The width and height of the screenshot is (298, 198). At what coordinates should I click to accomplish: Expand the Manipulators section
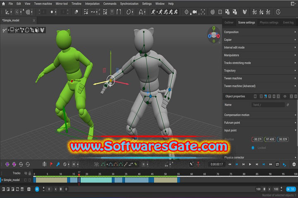click(x=259, y=55)
